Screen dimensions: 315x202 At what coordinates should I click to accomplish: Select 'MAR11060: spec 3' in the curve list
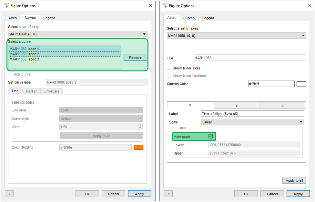click(x=24, y=59)
